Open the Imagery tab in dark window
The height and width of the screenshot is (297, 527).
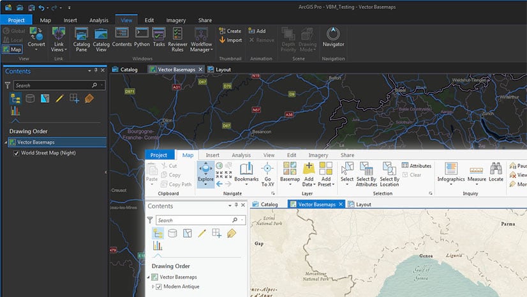tap(176, 20)
